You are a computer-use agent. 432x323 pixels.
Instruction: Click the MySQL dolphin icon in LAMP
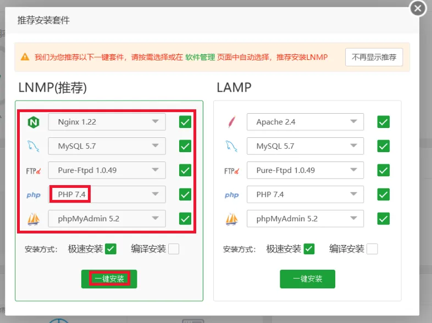tap(231, 146)
